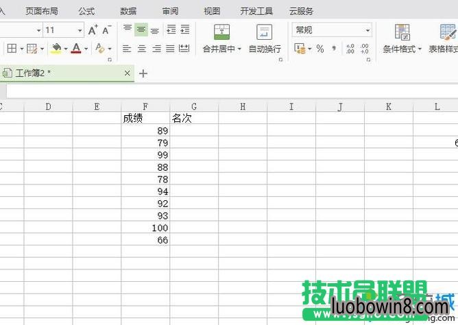Open the fill color dropdown arrow
The image size is (458, 325).
[66, 49]
